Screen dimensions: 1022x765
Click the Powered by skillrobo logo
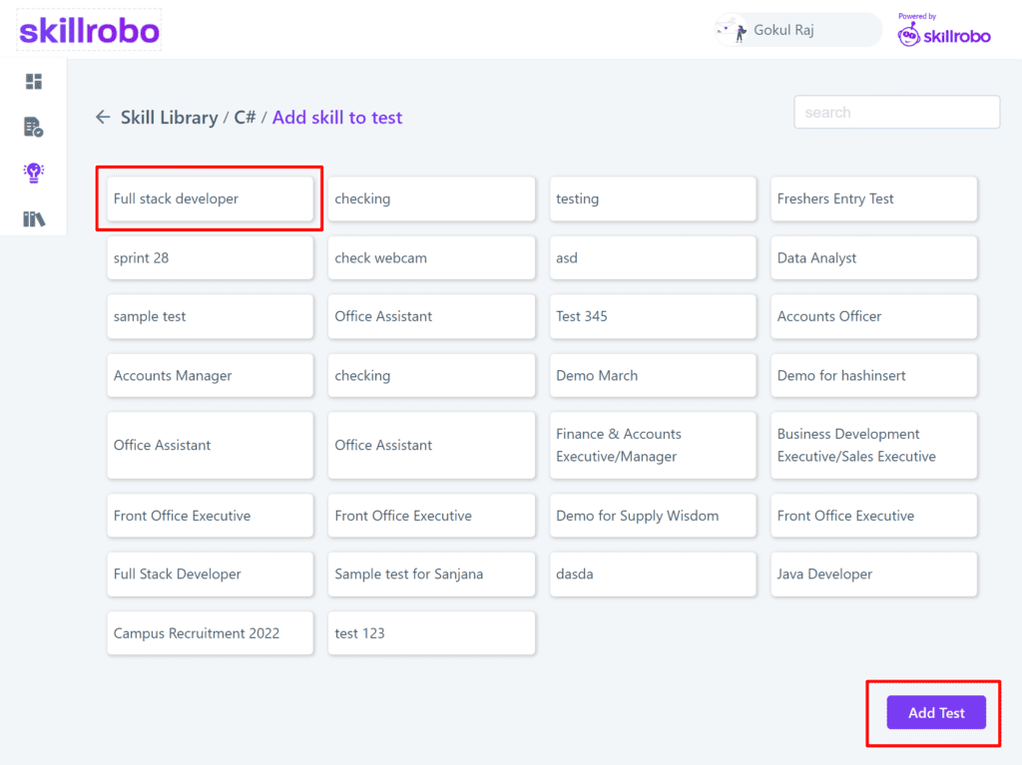944,33
